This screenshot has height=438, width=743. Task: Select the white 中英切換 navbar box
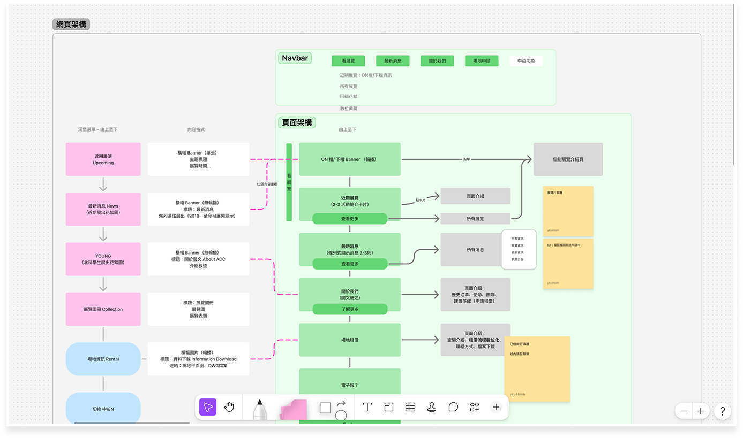[526, 61]
